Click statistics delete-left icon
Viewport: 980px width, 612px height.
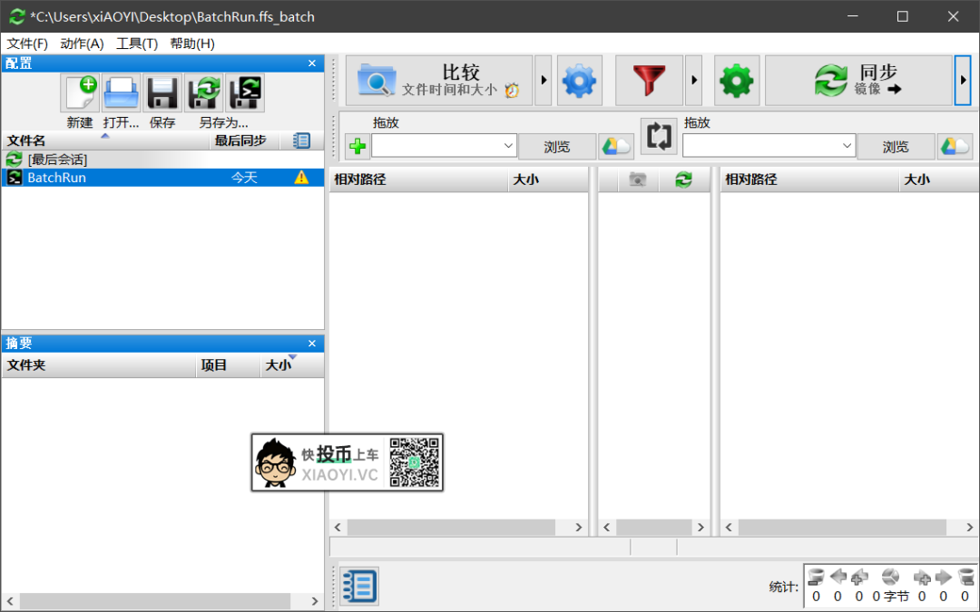coord(816,577)
